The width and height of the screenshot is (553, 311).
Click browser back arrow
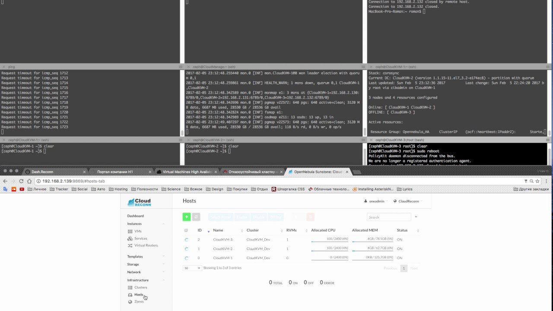[x=6, y=181]
